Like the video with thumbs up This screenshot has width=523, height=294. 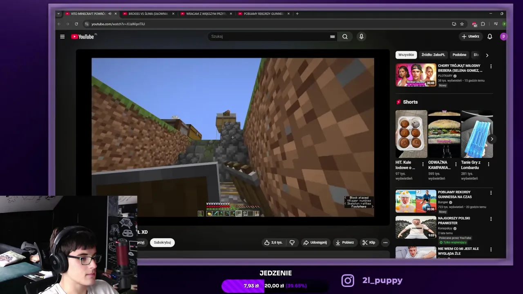click(273, 242)
